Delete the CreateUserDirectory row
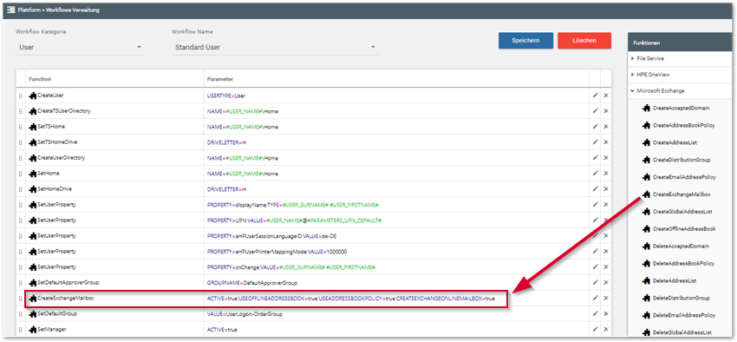The image size is (737, 342). (x=606, y=158)
